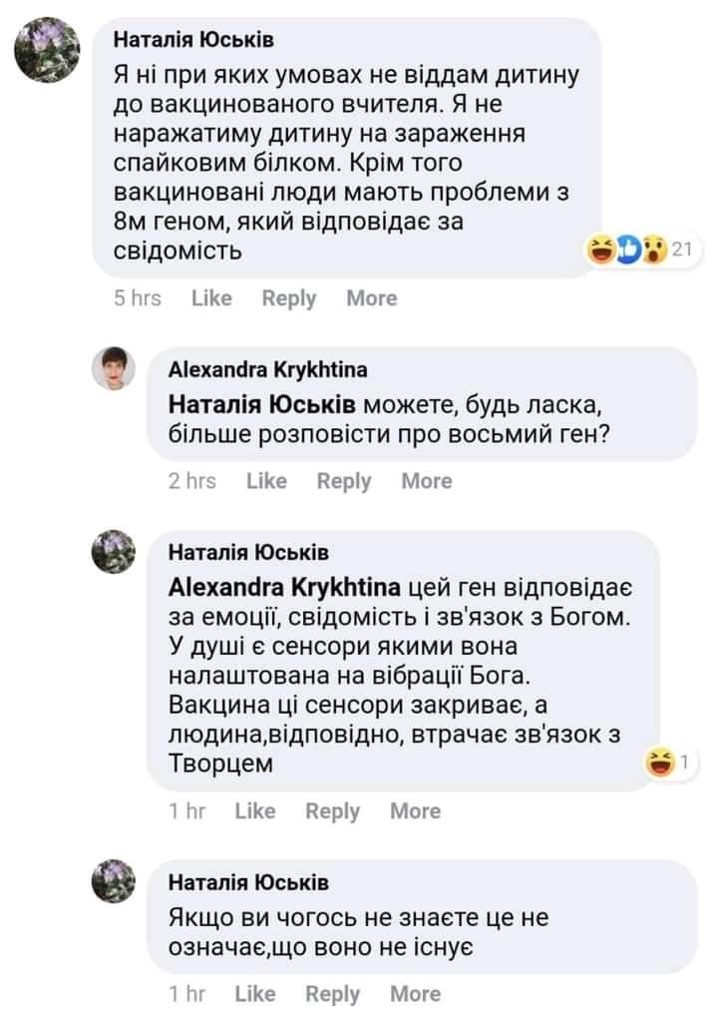718x1028 pixels.
Task: Click the avatar beside the 'Якщо ви чогось' reply
Action: click(x=113, y=881)
